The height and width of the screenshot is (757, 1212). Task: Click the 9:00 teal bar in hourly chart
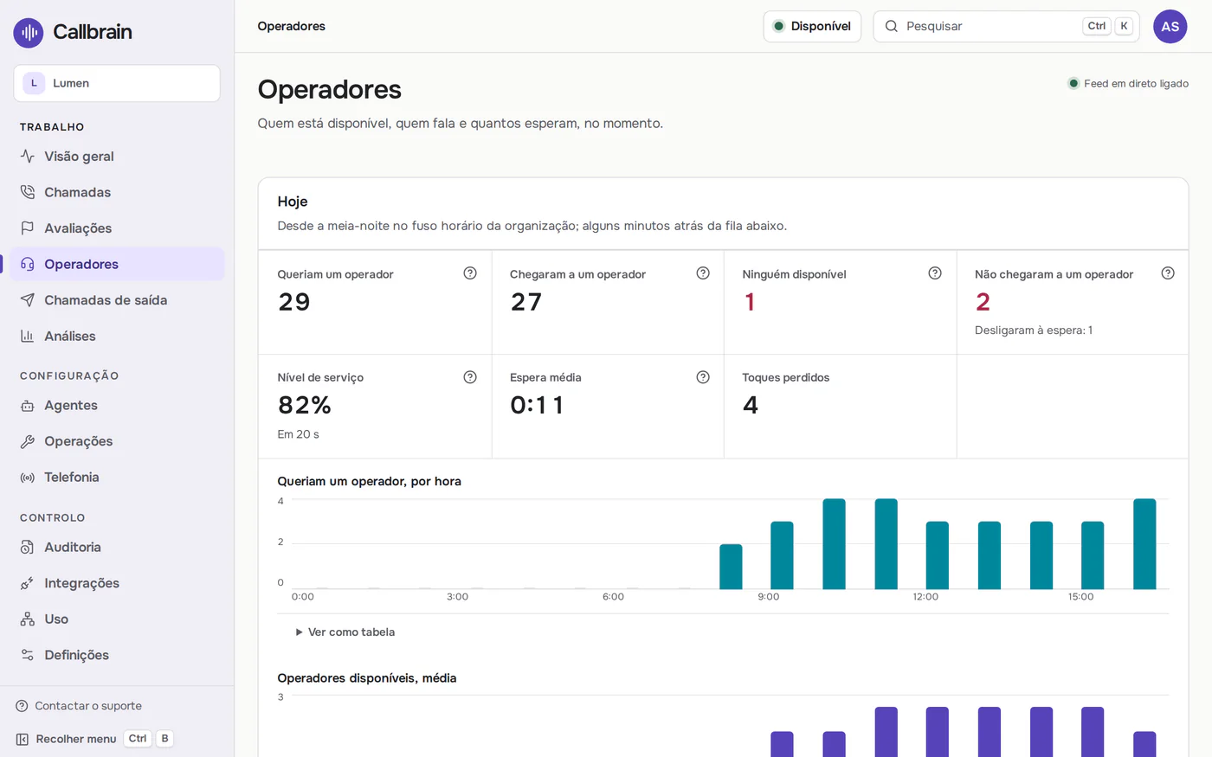click(x=783, y=555)
